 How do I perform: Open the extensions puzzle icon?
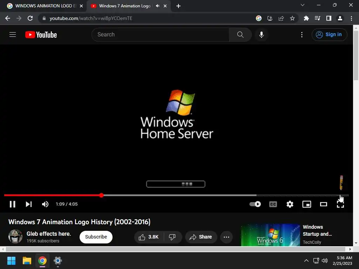pyautogui.click(x=306, y=18)
